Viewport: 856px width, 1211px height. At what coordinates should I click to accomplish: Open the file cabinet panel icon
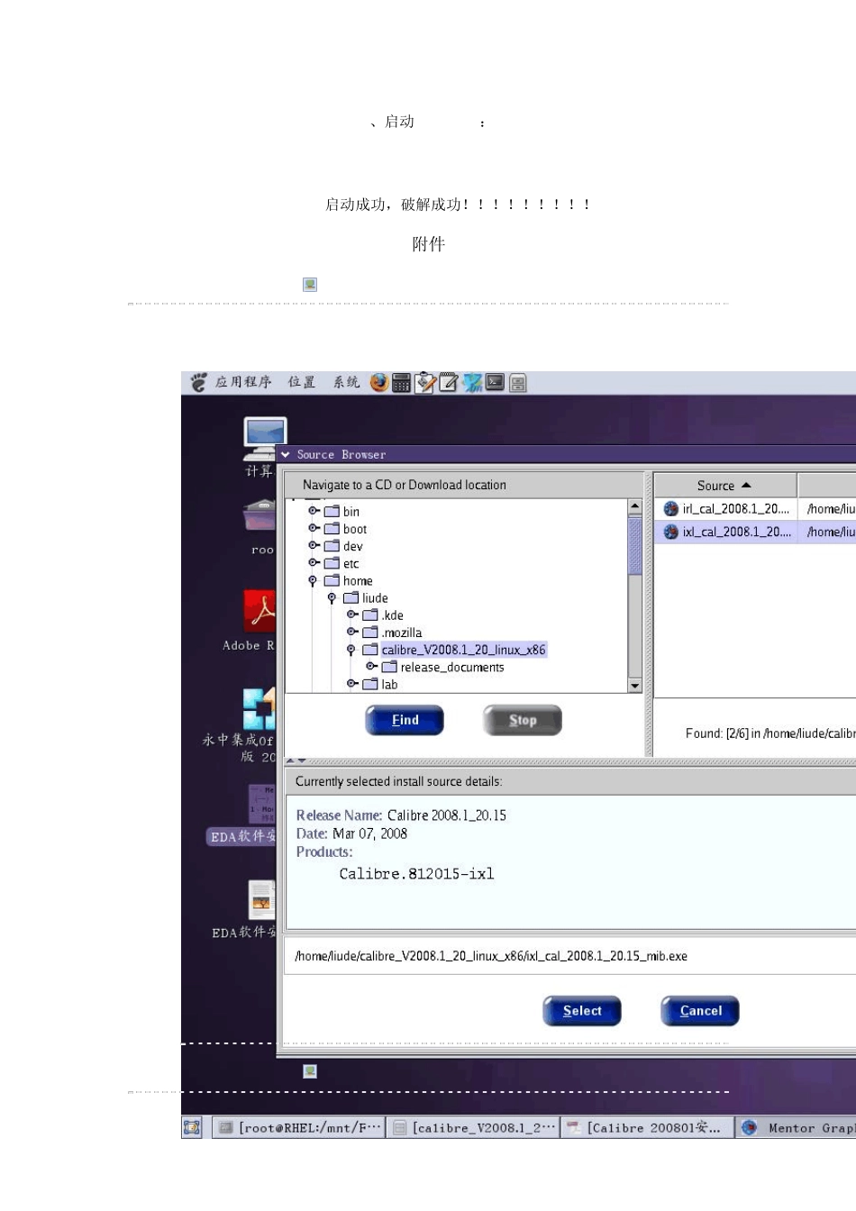tap(518, 384)
